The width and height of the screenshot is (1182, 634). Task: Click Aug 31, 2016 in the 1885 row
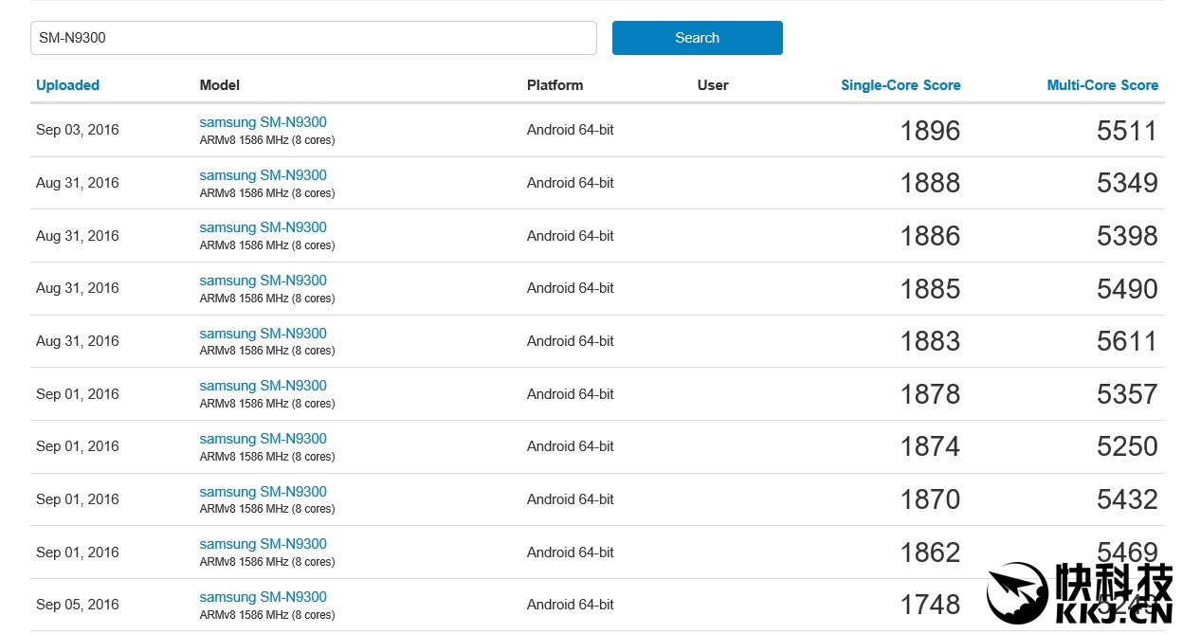78,288
